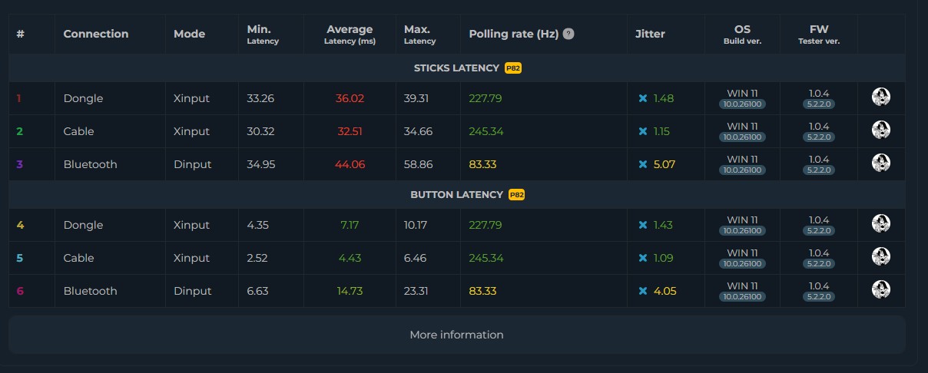Click the tester avatar in row 2
928x373 pixels.
(881, 130)
